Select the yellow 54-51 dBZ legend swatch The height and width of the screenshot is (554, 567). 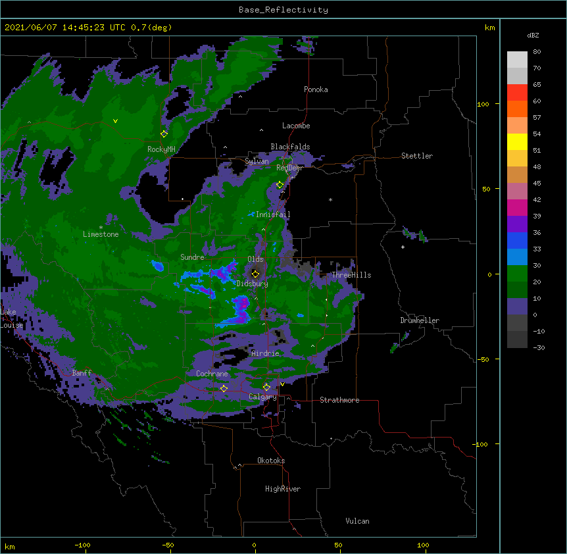tap(517, 141)
